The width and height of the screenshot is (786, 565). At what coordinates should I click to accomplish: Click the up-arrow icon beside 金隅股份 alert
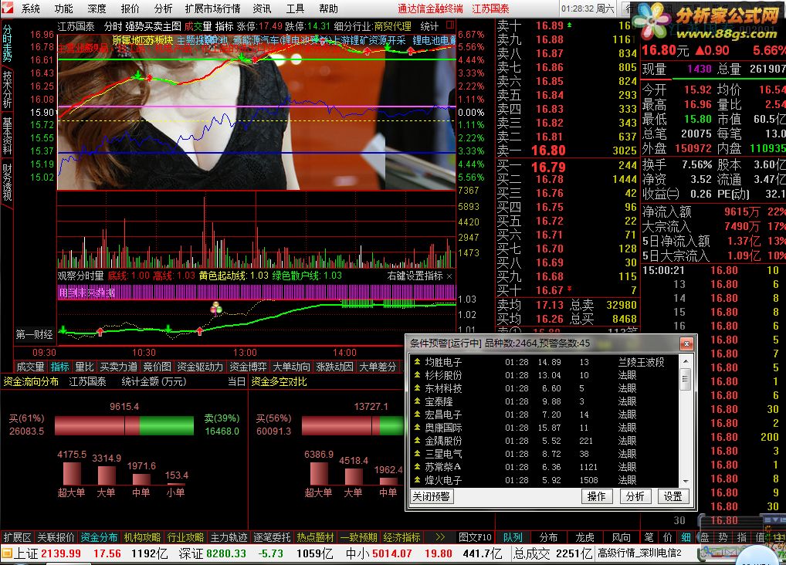[417, 440]
